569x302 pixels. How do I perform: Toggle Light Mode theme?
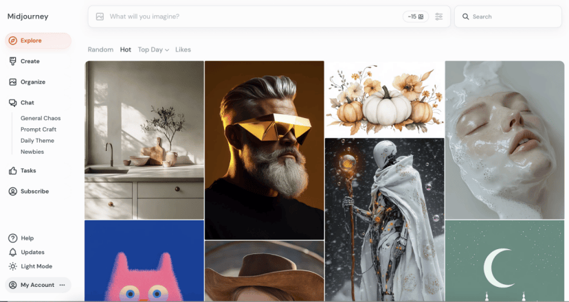(x=36, y=266)
